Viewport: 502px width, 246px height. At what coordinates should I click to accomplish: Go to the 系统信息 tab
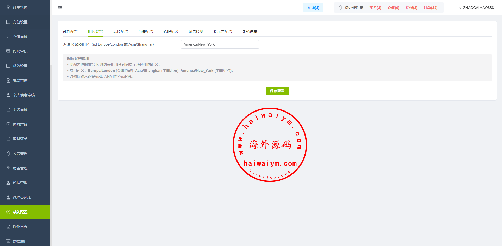250,32
